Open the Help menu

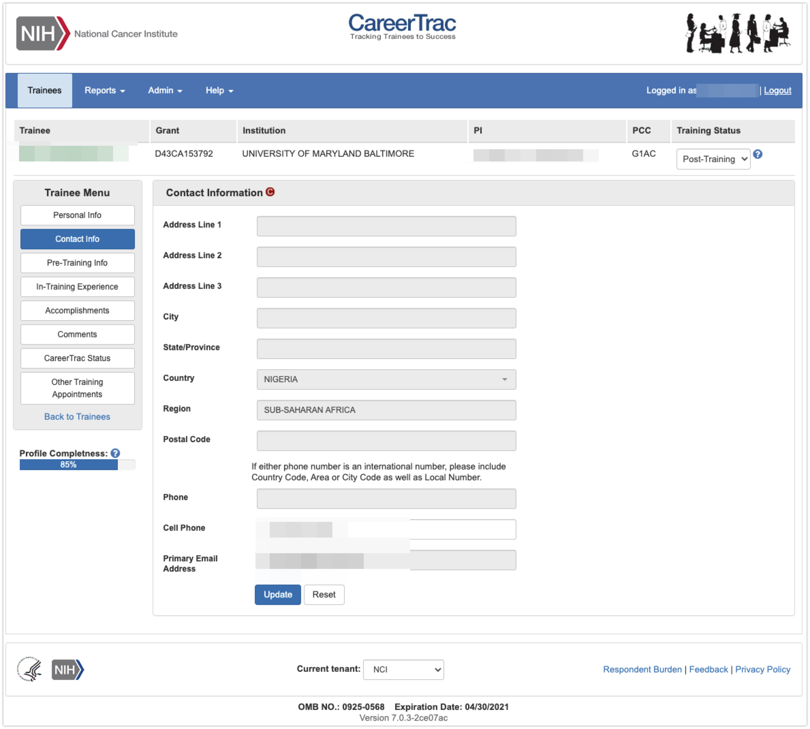pyautogui.click(x=219, y=91)
